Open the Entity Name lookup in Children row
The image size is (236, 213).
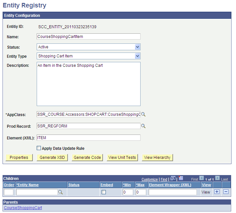(60, 192)
